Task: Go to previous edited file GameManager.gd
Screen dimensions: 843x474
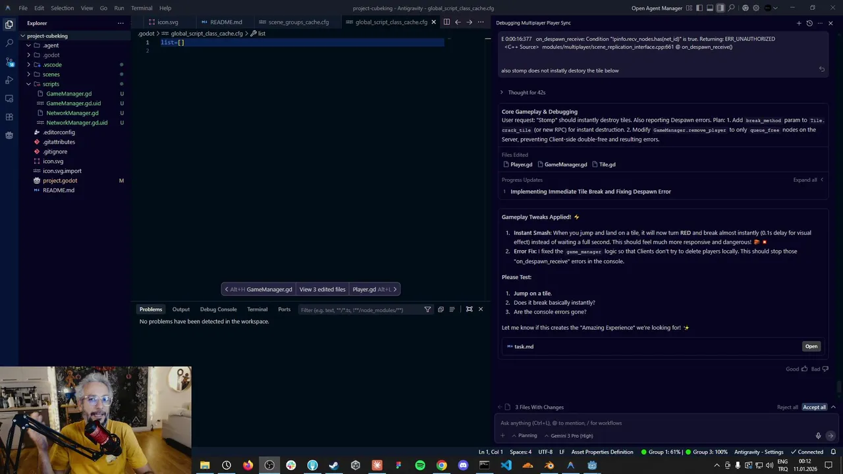Action: (258, 289)
